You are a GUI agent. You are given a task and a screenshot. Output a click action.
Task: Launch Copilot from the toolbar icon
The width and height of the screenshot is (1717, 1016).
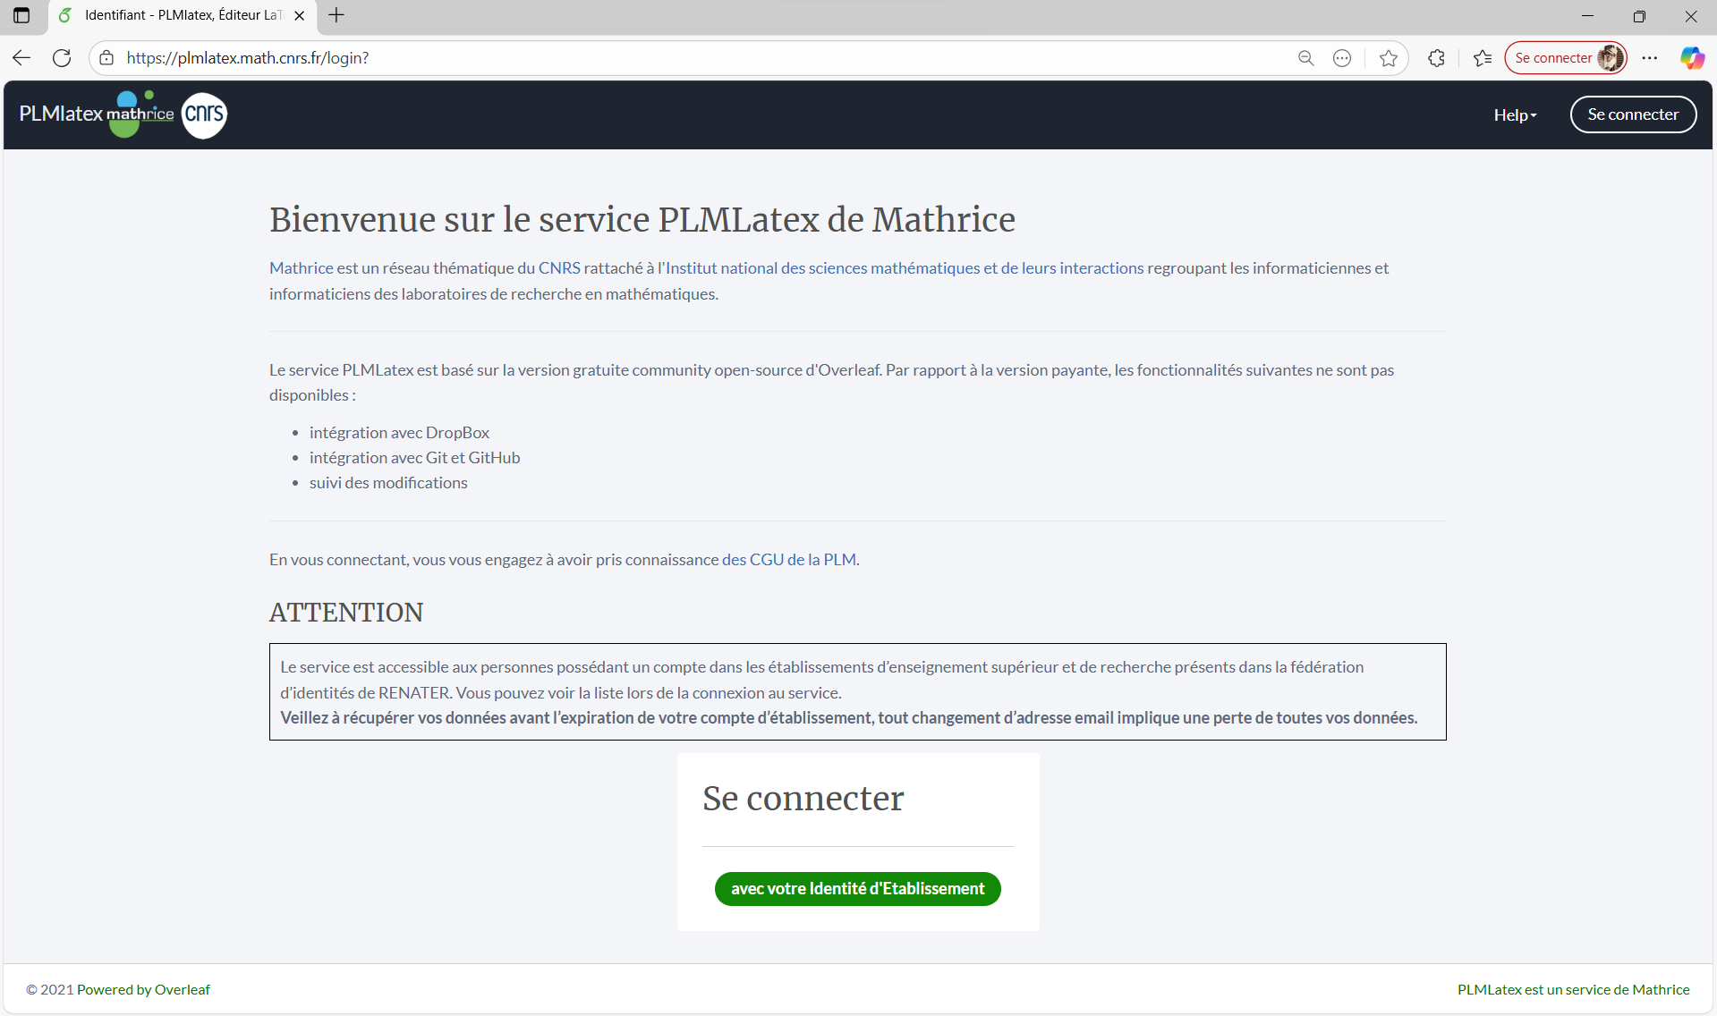1691,58
